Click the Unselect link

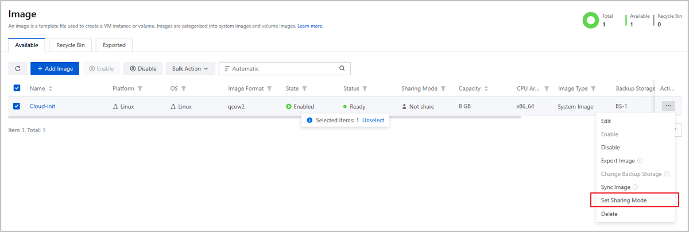tap(373, 121)
